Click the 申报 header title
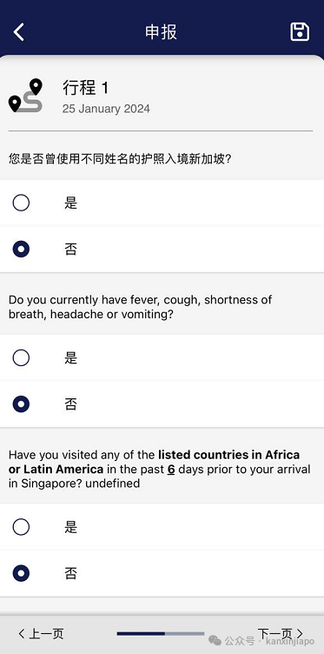 [x=162, y=32]
